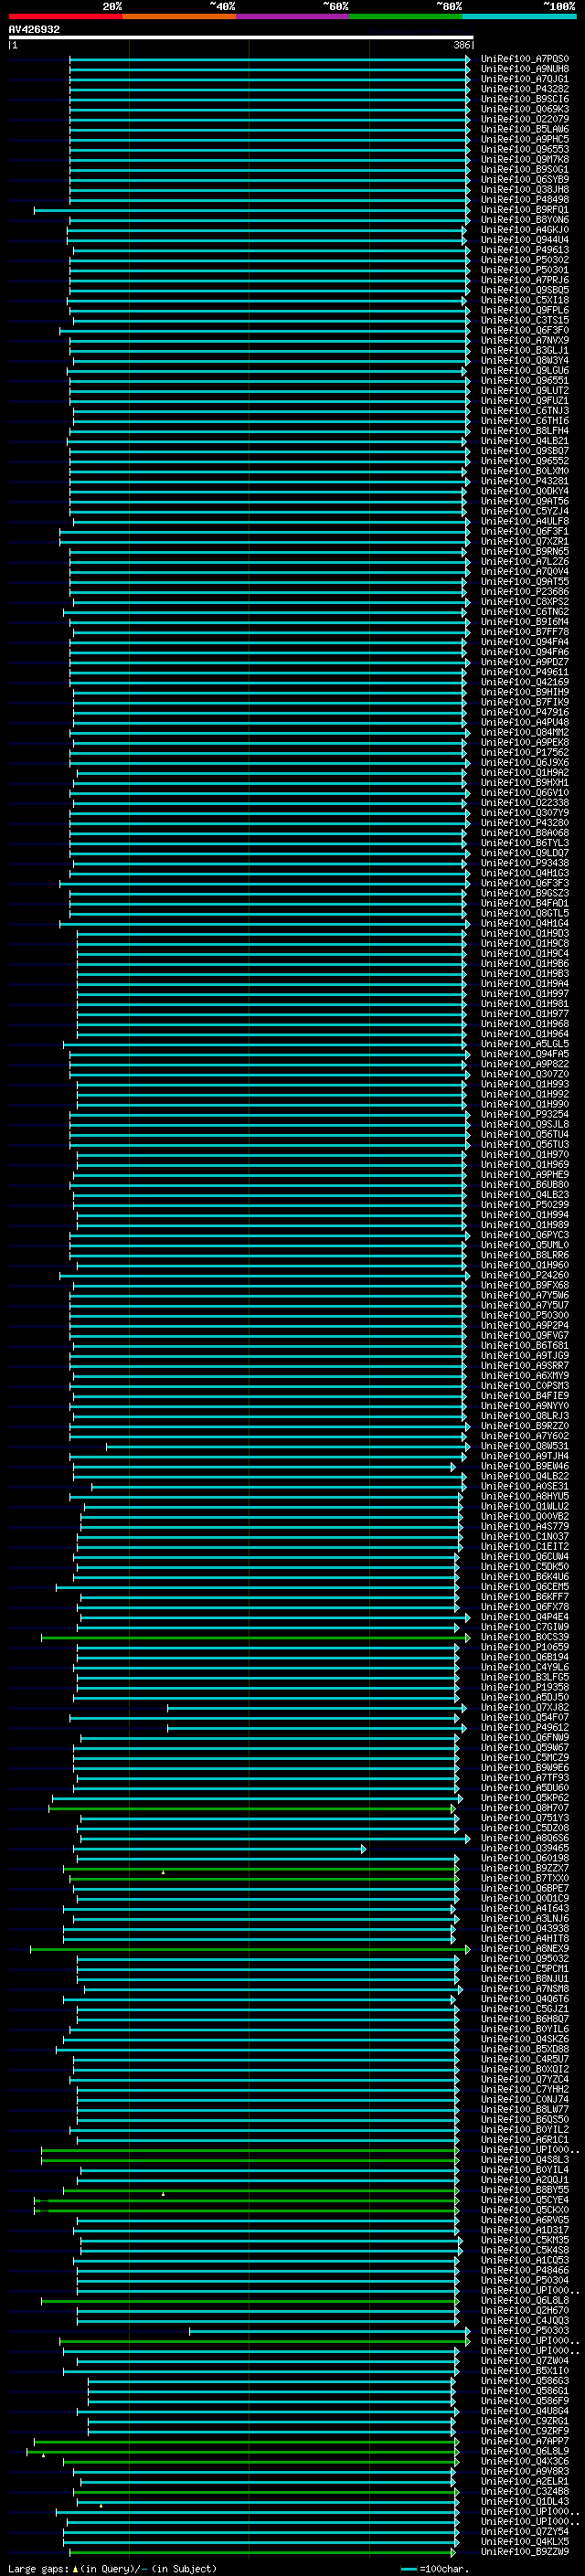Click short alignment bar for UniRef100_Q7XJ82

[x=316, y=1707]
